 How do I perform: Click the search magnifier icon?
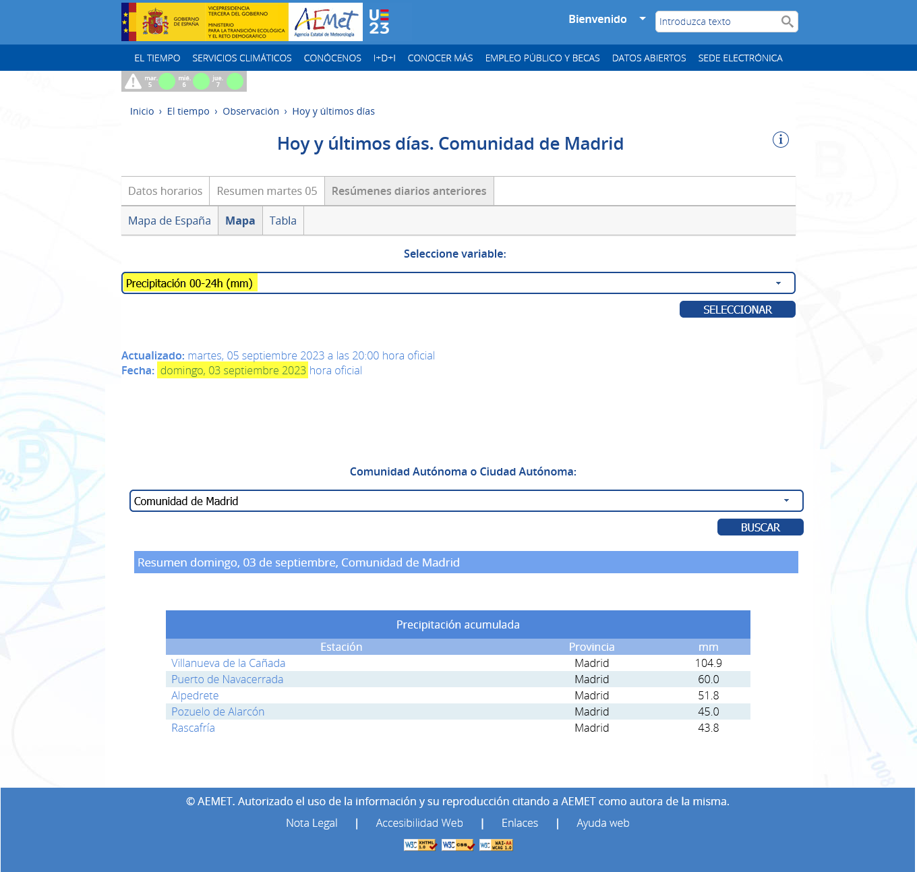click(x=787, y=22)
